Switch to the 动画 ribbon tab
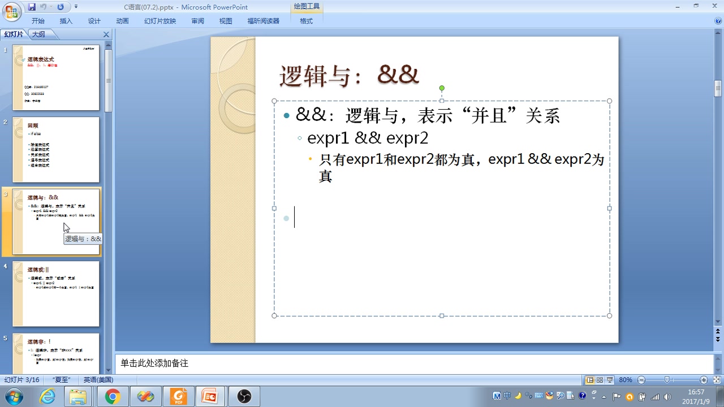Viewport: 724px width, 407px height. click(x=122, y=21)
